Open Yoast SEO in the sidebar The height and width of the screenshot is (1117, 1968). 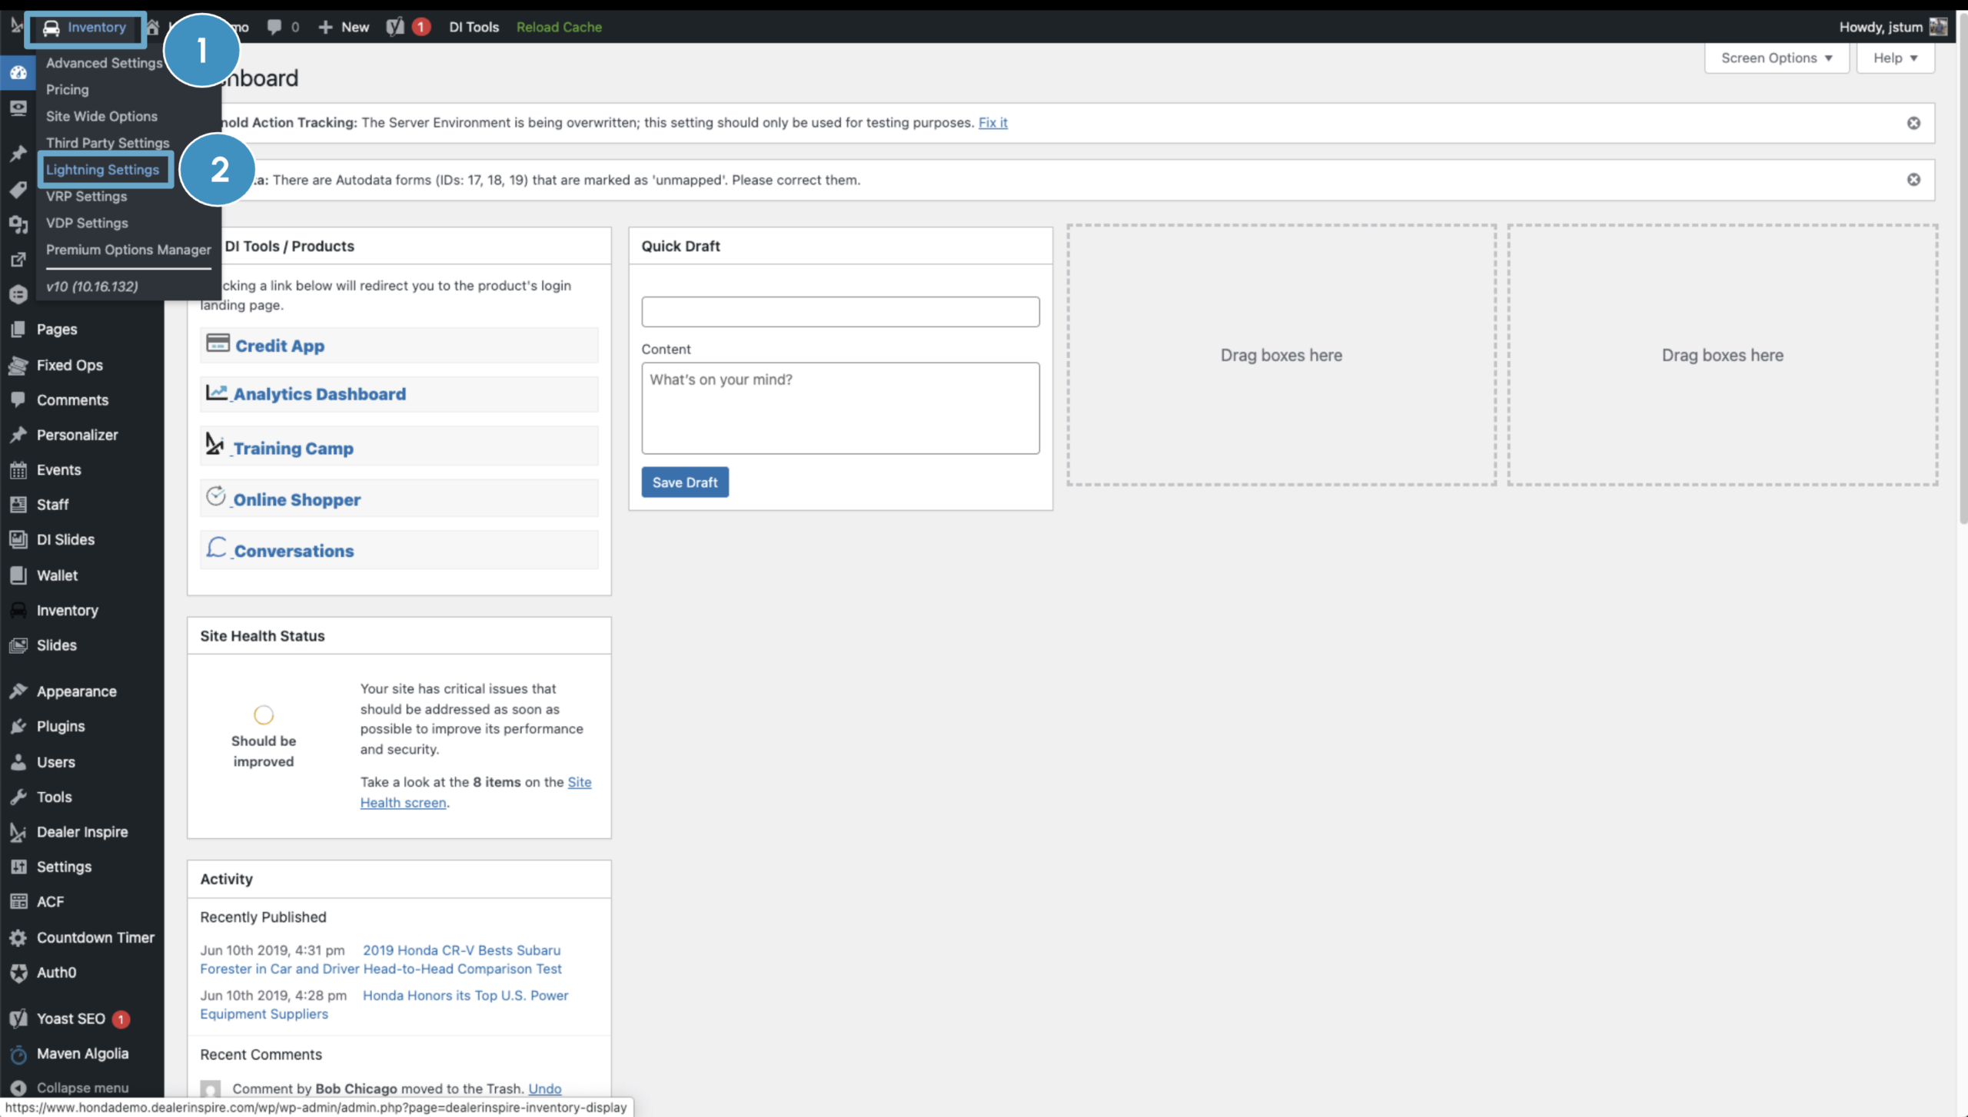coord(71,1019)
